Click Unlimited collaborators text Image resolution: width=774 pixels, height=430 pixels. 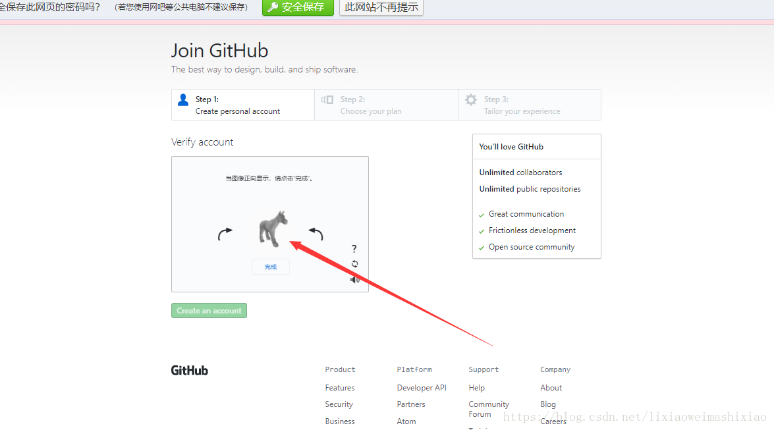(521, 173)
